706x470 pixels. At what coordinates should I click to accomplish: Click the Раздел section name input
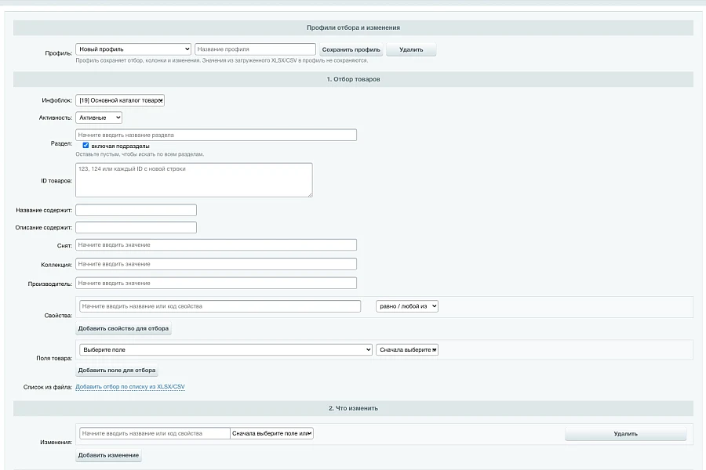click(x=217, y=135)
